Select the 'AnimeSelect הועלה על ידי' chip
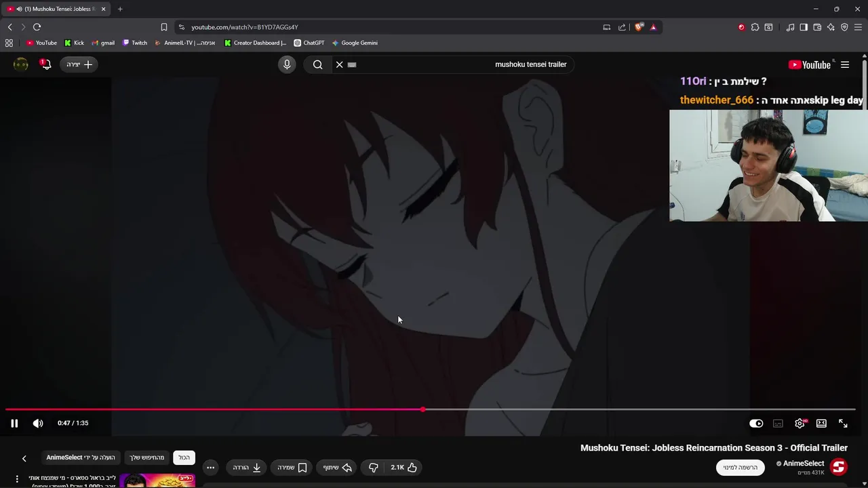The height and width of the screenshot is (488, 868). (81, 457)
